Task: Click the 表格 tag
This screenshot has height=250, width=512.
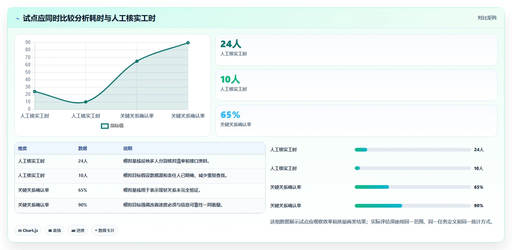Action: tap(55, 230)
